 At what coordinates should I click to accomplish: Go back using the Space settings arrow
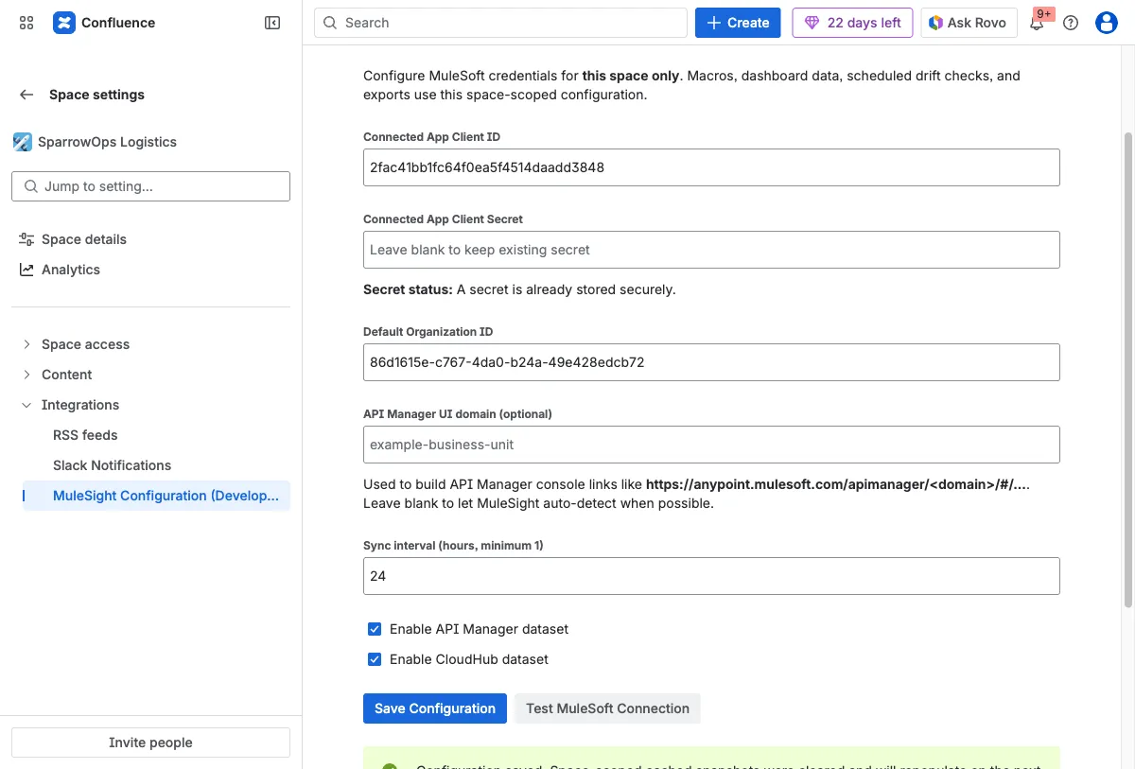point(26,95)
